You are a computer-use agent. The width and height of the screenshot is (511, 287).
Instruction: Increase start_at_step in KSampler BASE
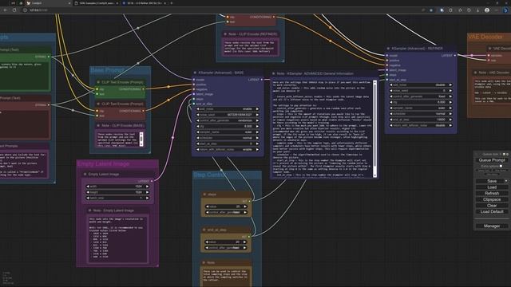point(257,143)
